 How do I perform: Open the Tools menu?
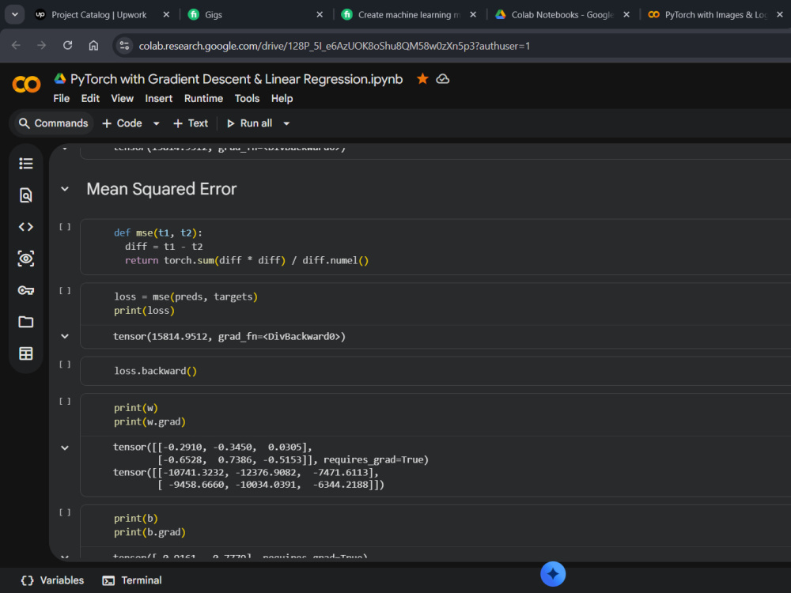[x=247, y=98]
